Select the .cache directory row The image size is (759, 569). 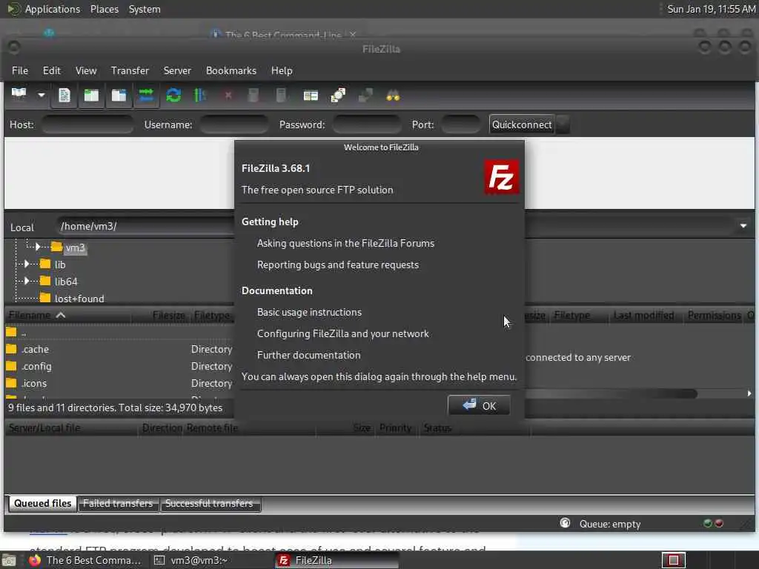pyautogui.click(x=119, y=349)
